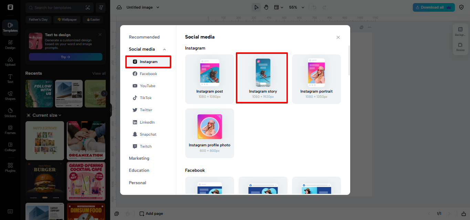
Task: Click the redo arrow icon
Action: pyautogui.click(x=324, y=7)
